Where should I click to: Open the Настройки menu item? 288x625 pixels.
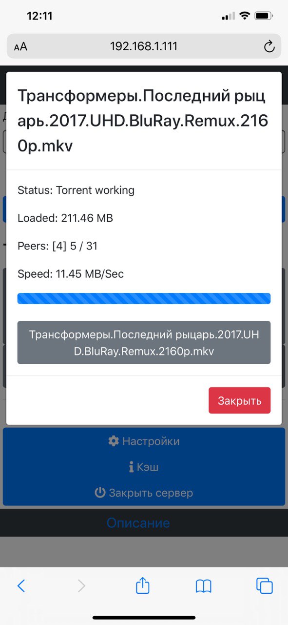(144, 441)
